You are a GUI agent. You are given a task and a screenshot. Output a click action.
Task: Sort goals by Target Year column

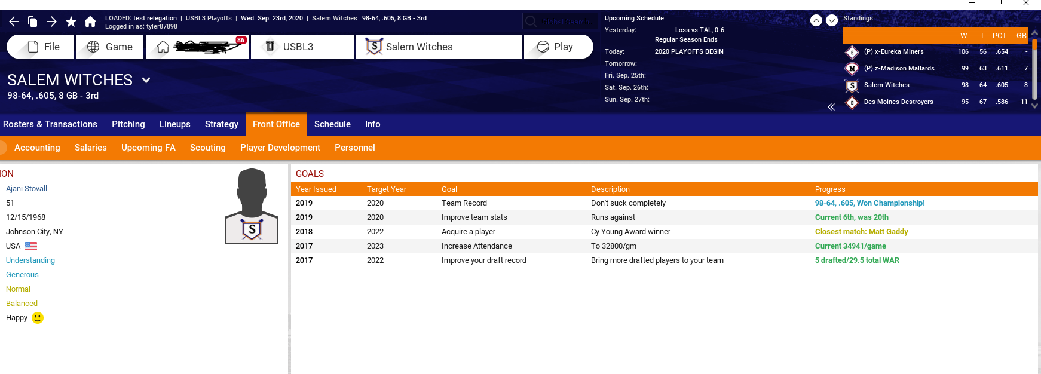(x=387, y=189)
